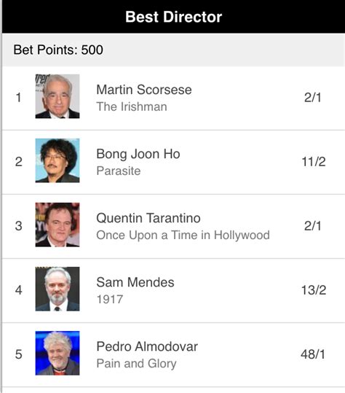Screen dimensions: 345x393
Task: Select the 13/2 odds for 1917
Action: point(314,290)
